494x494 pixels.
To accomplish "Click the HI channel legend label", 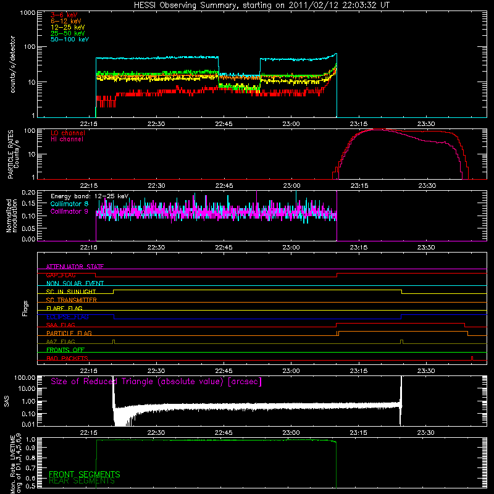I will coord(67,140).
